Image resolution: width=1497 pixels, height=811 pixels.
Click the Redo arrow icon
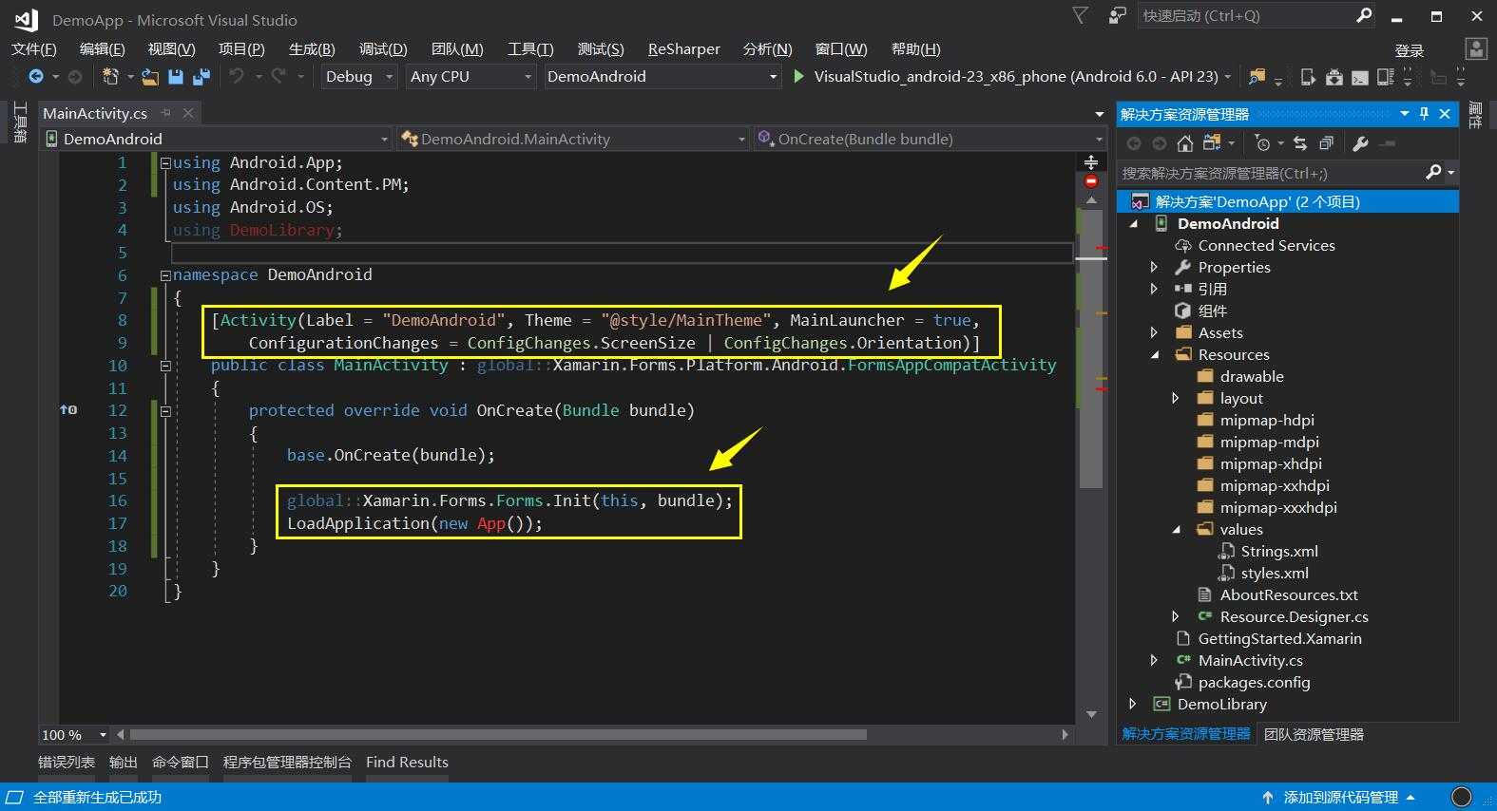pyautogui.click(x=278, y=76)
